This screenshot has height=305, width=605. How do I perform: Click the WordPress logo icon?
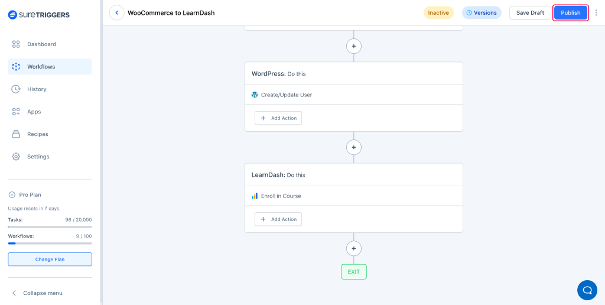[x=255, y=95]
